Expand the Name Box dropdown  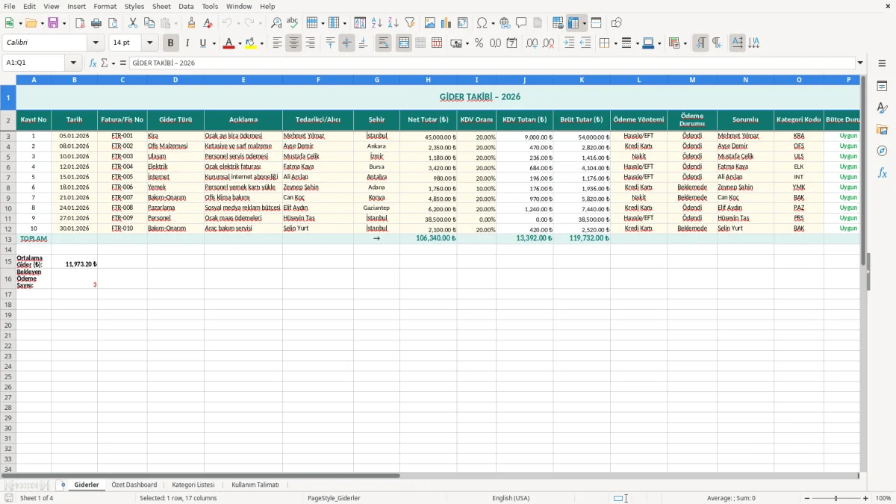tap(73, 63)
